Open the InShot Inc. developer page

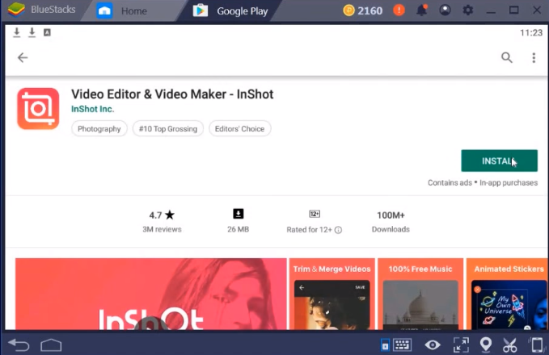pos(92,109)
